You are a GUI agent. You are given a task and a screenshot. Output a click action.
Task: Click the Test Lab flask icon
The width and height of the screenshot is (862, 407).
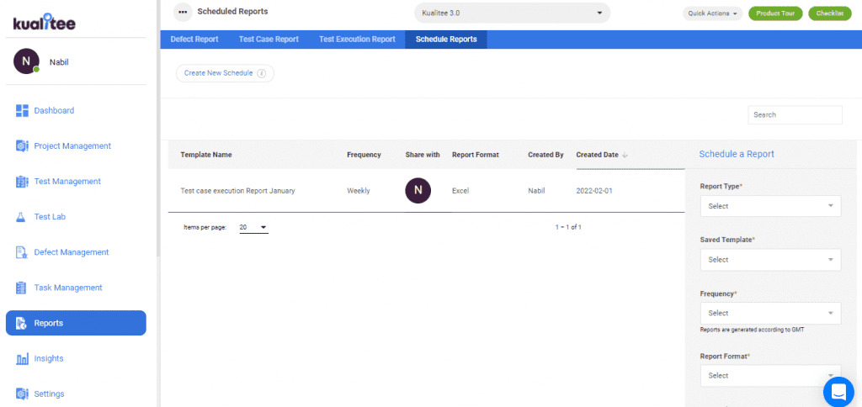(23, 217)
